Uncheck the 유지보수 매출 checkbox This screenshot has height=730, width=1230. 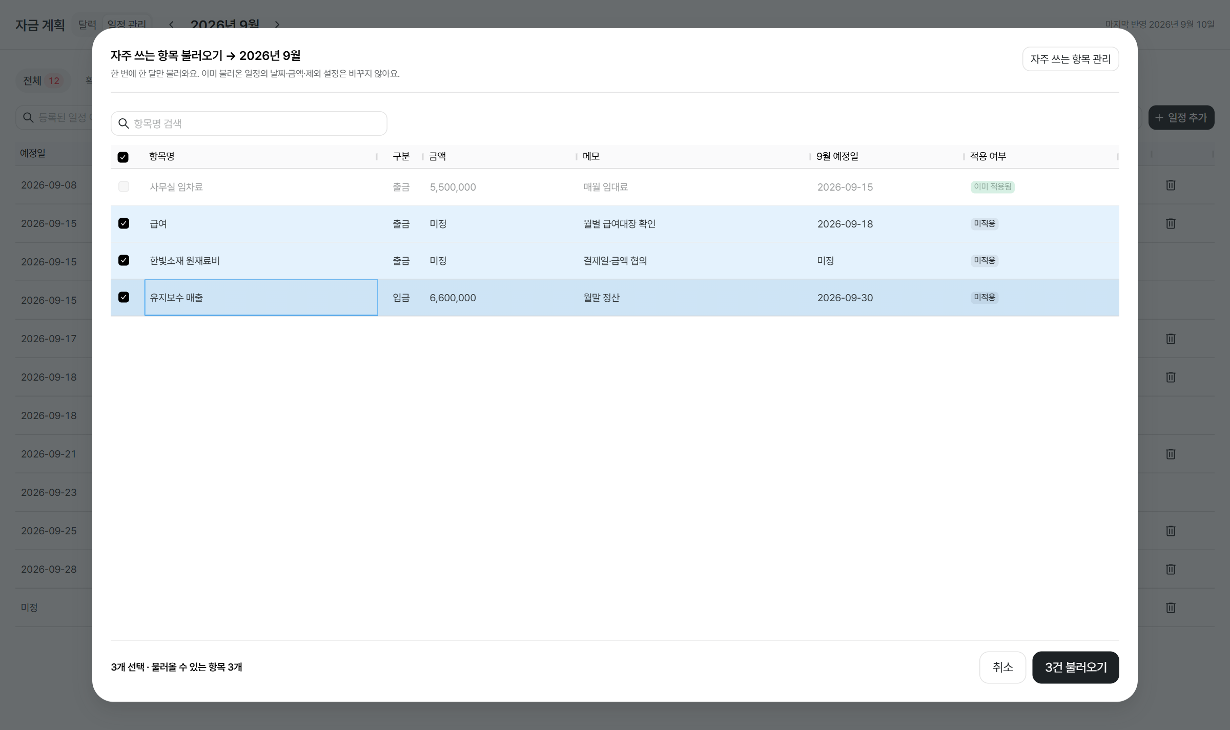click(x=124, y=297)
